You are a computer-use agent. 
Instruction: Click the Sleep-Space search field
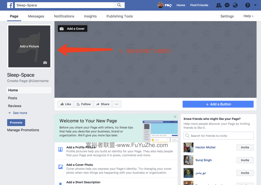(64, 5)
